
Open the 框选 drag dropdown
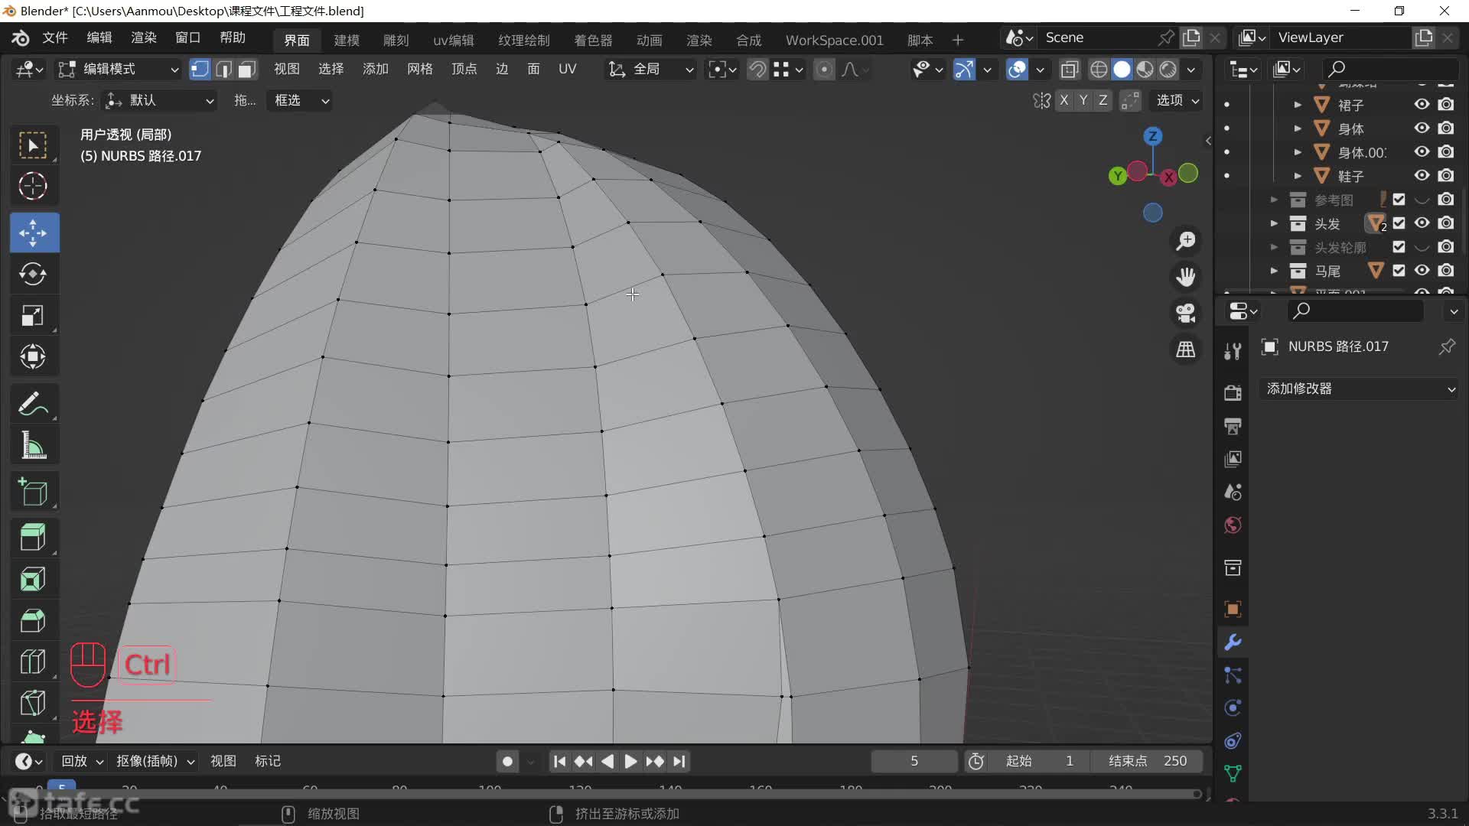pyautogui.click(x=299, y=100)
